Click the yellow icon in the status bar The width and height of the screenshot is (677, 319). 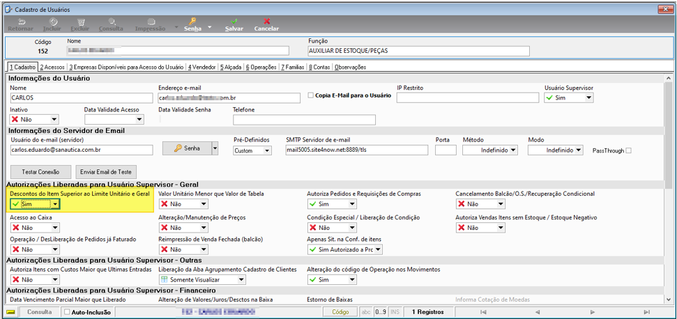pyautogui.click(x=11, y=311)
